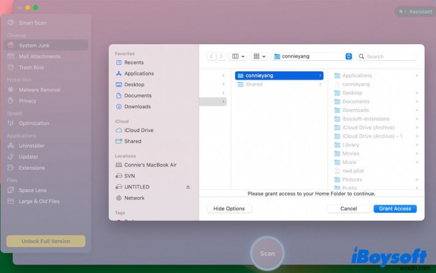Click the Smart Scan monitor icon
Viewport: 436px width, 273px height.
(10, 23)
